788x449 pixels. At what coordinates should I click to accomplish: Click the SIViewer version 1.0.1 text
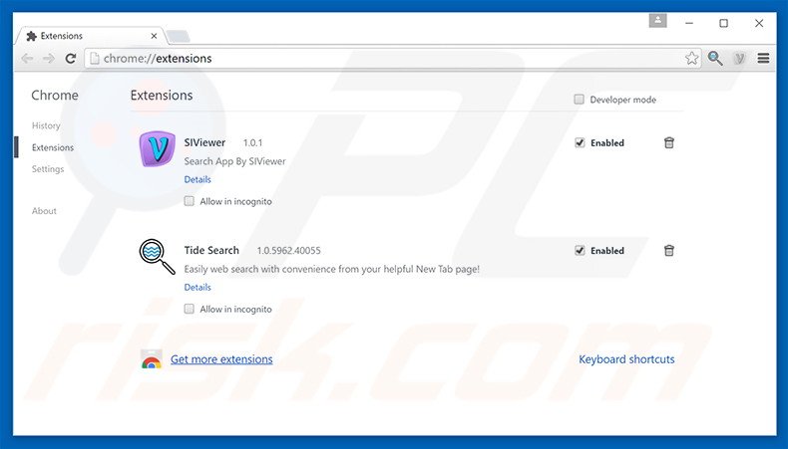[x=252, y=143]
